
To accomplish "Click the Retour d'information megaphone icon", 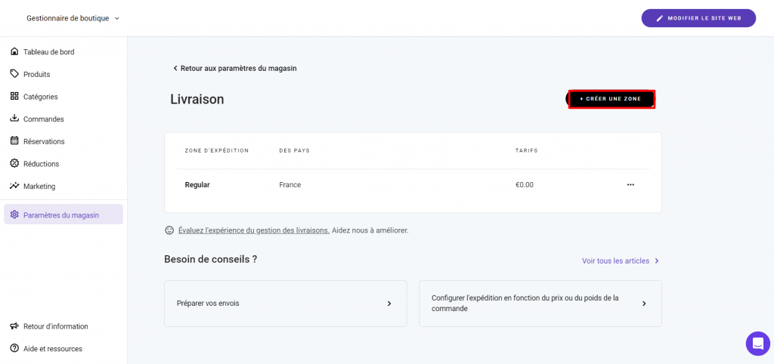I will point(14,326).
